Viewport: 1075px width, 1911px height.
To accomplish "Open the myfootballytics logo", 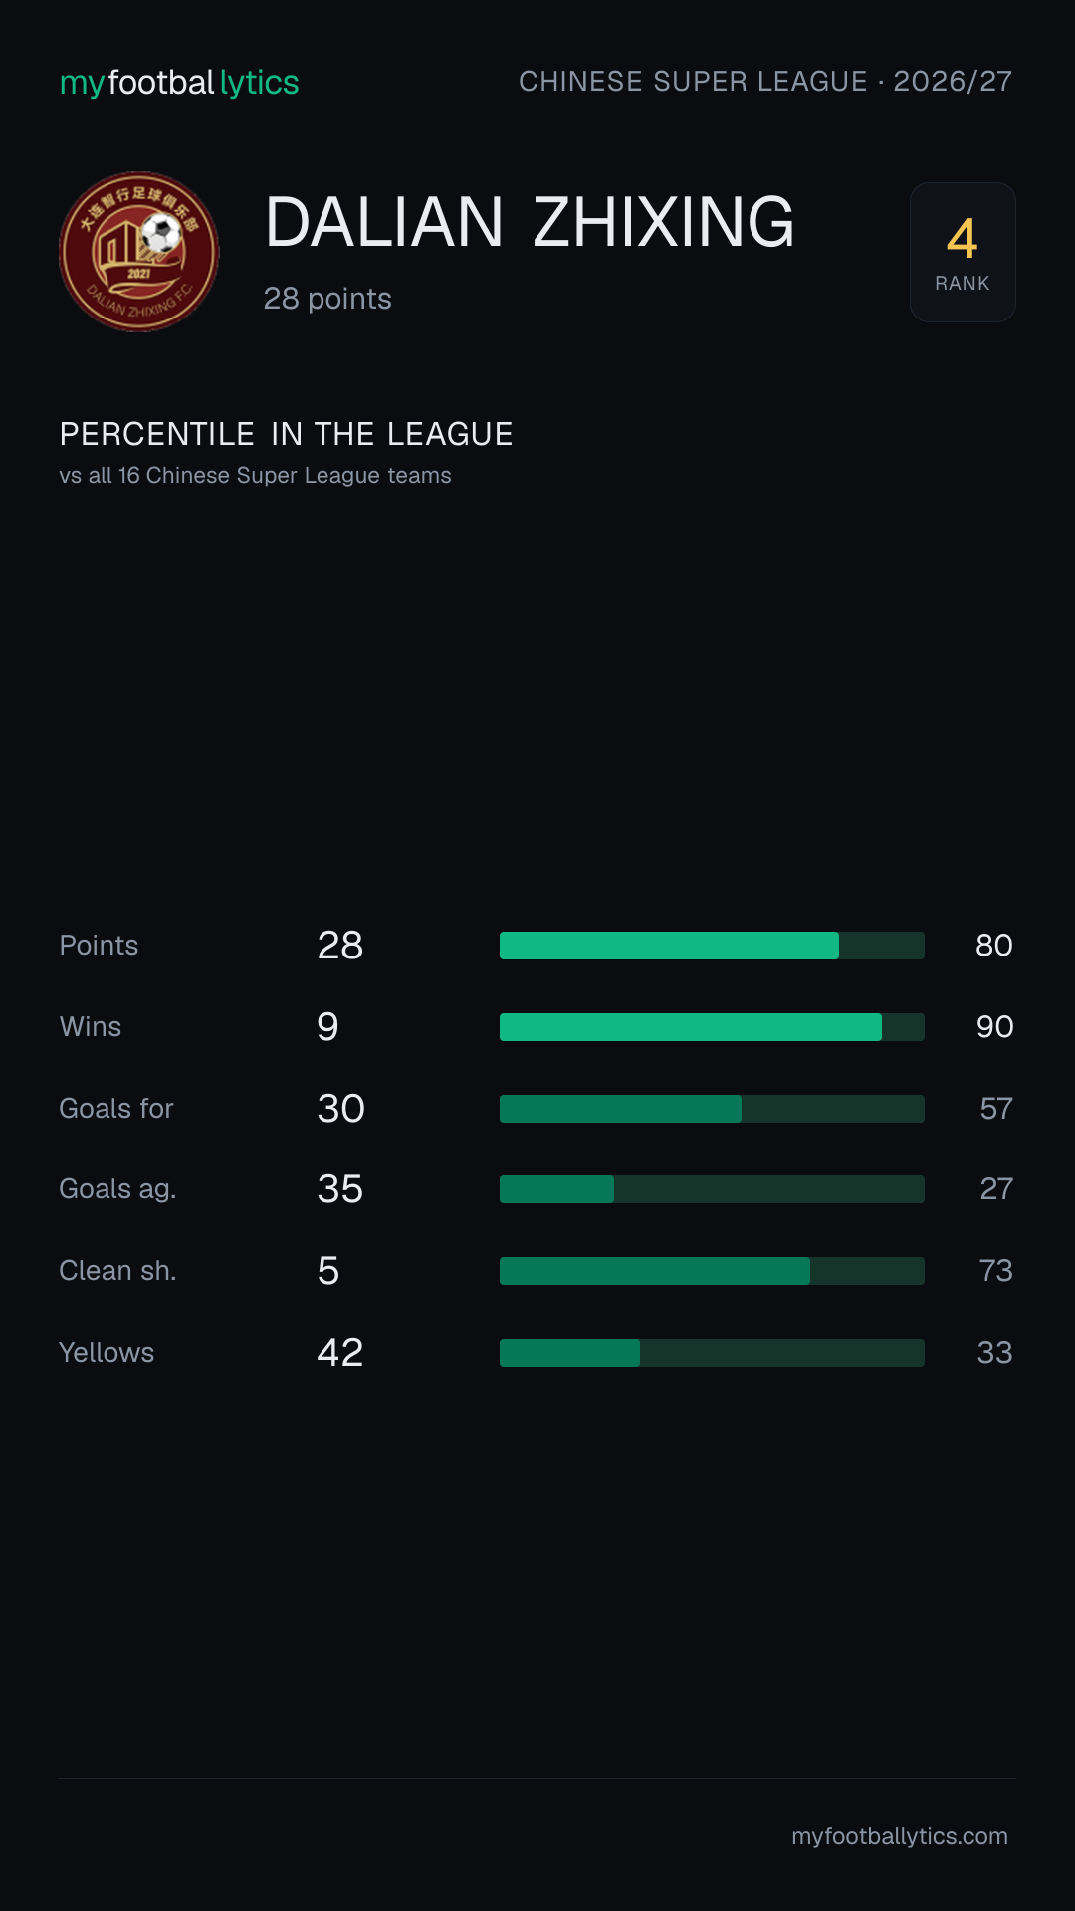I will pyautogui.click(x=179, y=82).
